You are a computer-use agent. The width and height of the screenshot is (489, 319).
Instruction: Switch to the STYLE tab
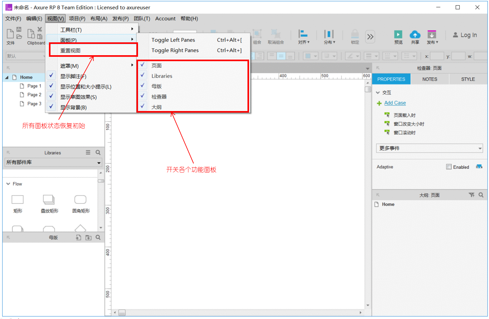pos(468,79)
